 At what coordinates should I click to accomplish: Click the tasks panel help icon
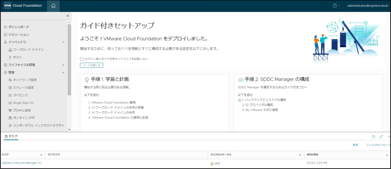click(373, 136)
